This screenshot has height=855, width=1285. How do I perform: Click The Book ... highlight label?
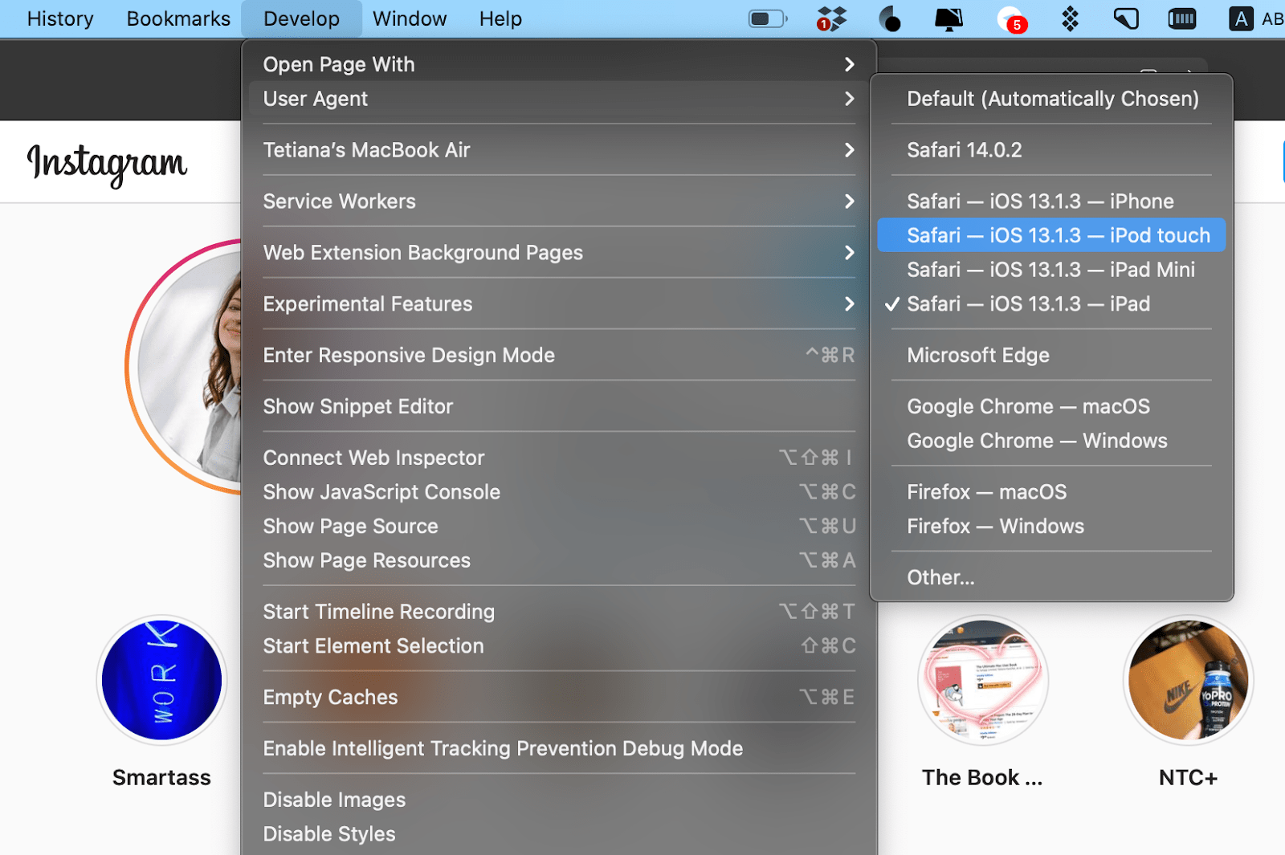(982, 778)
